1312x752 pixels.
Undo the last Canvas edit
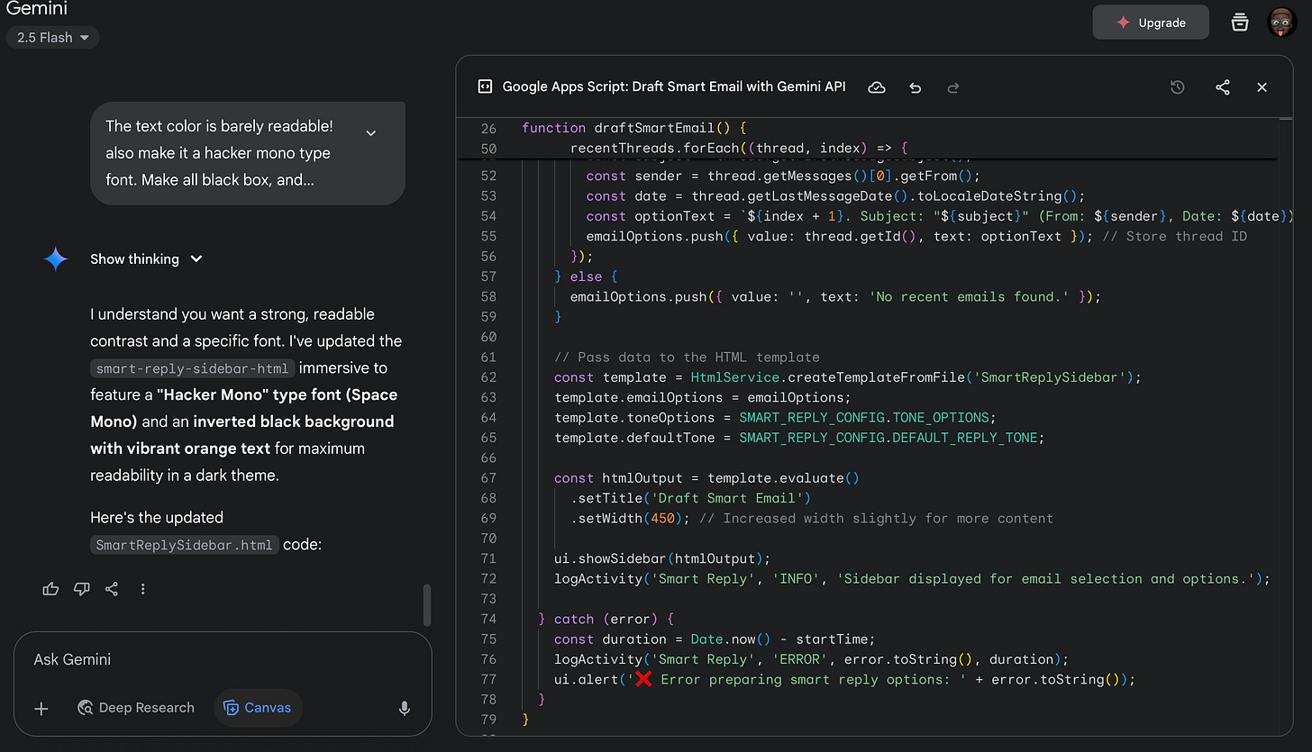(x=916, y=87)
